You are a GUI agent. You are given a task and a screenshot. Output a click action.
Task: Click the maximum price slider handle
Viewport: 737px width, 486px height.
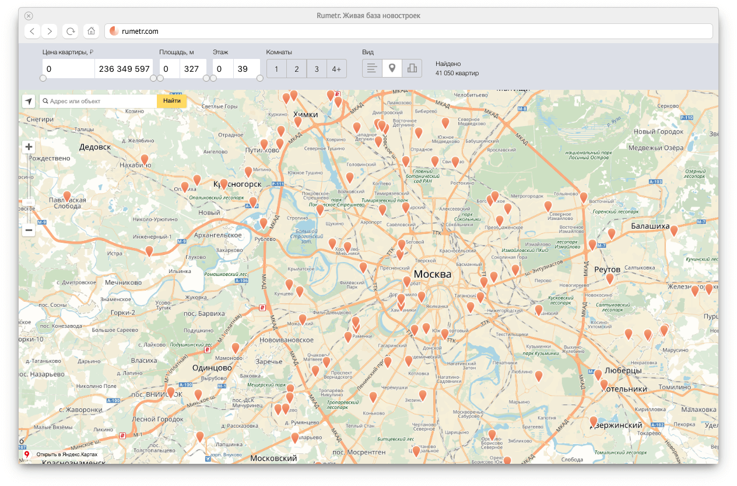click(x=153, y=78)
